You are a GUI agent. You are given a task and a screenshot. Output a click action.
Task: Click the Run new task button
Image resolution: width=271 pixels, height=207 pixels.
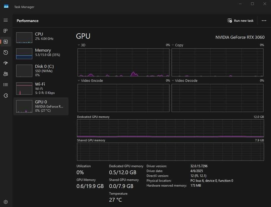(240, 21)
